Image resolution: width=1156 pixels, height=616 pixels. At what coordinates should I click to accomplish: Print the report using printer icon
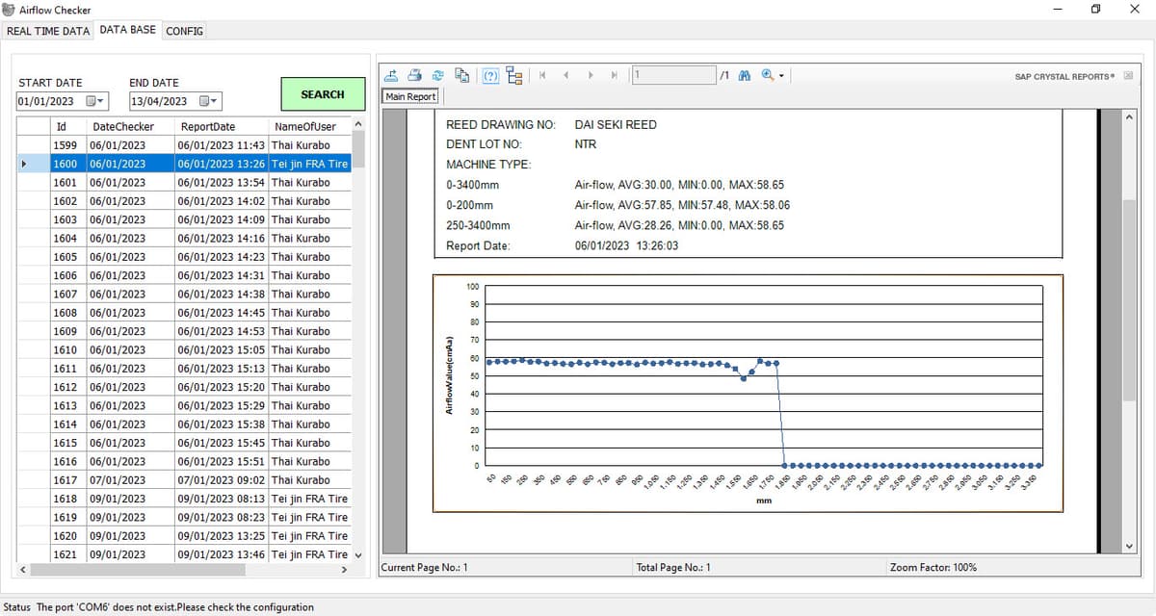pyautogui.click(x=415, y=75)
